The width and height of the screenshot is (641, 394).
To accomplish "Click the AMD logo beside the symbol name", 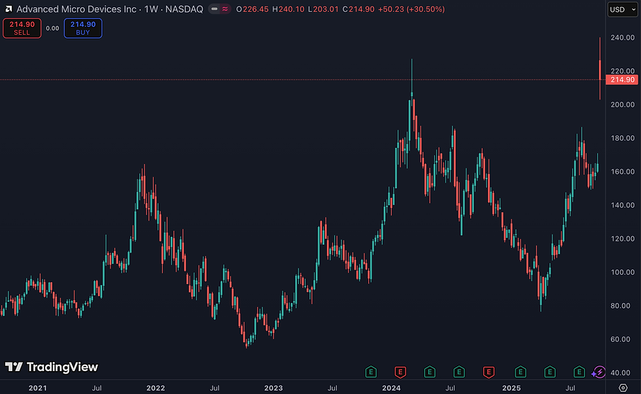I will pyautogui.click(x=9, y=9).
